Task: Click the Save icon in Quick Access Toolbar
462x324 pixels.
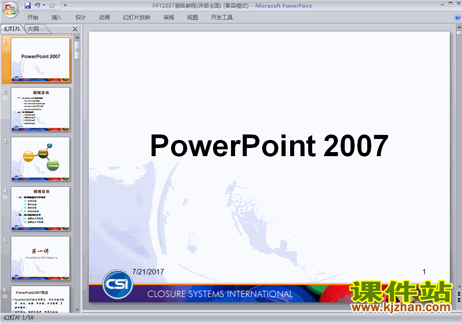Action: [x=28, y=5]
